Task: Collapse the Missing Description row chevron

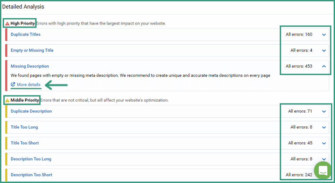Action: [324, 66]
